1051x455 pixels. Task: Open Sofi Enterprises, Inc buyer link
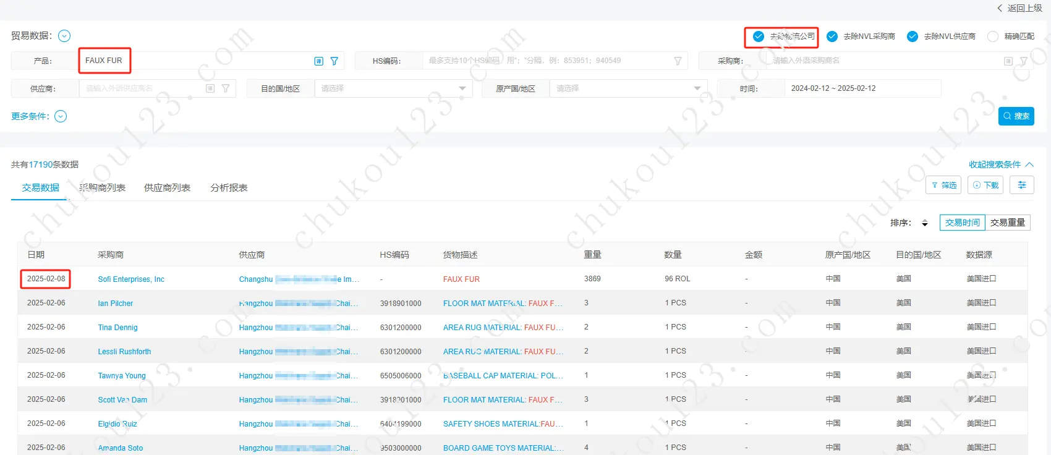[131, 279]
